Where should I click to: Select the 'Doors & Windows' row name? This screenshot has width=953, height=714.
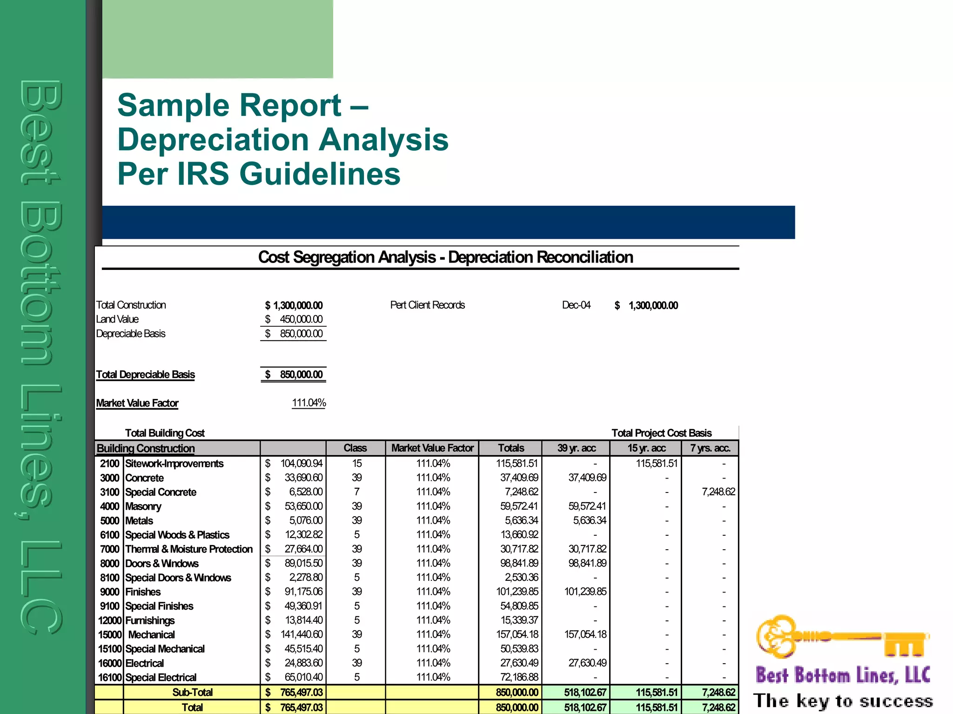click(162, 564)
